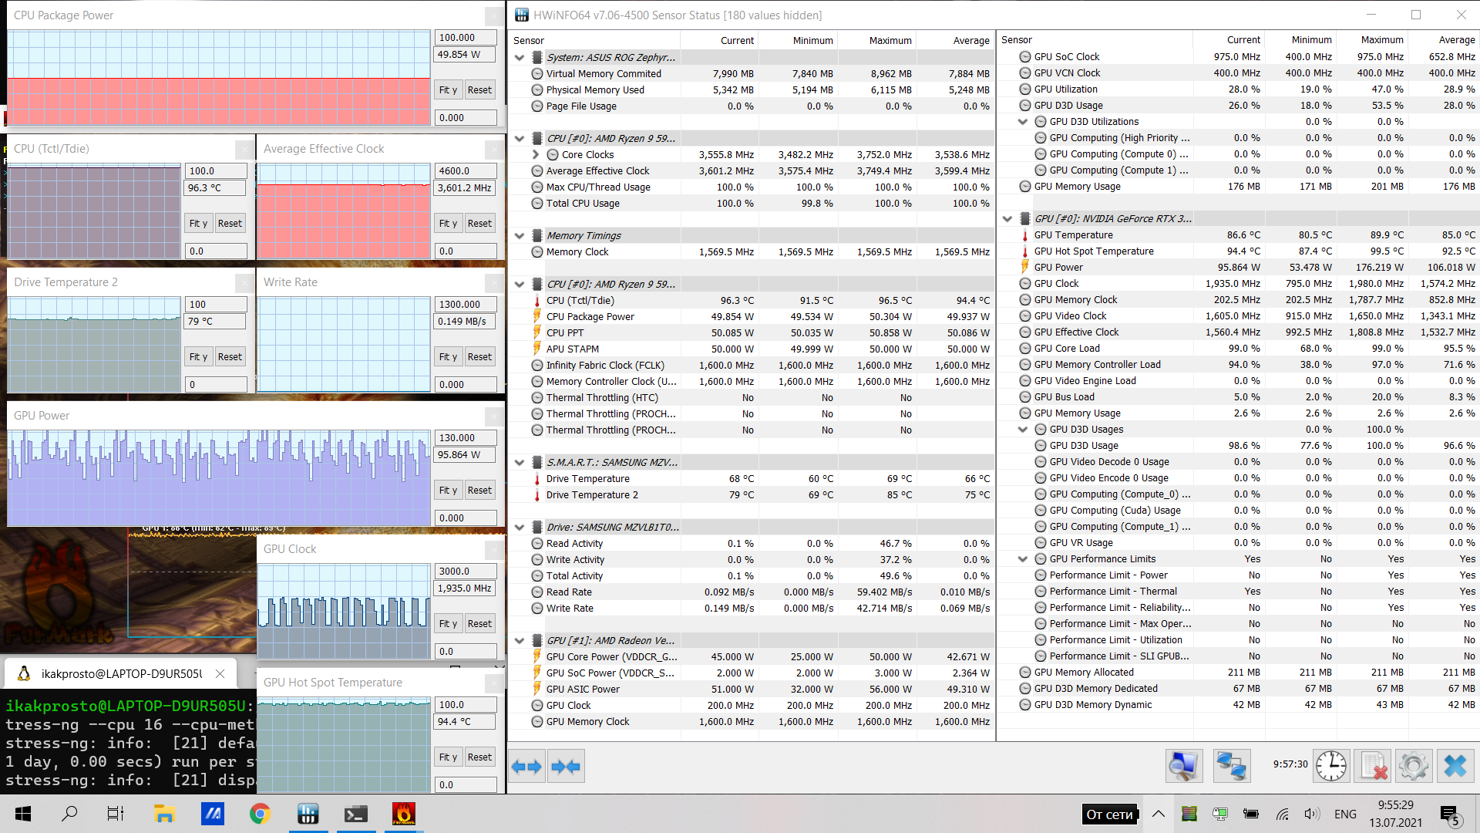
Task: Open Task View on taskbar
Action: [x=116, y=814]
